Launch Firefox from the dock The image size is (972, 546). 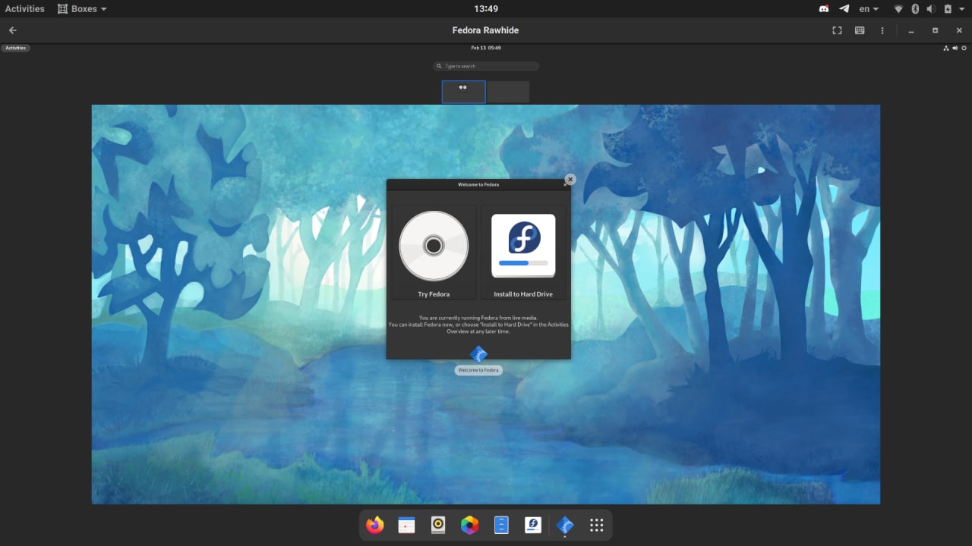[x=375, y=525]
